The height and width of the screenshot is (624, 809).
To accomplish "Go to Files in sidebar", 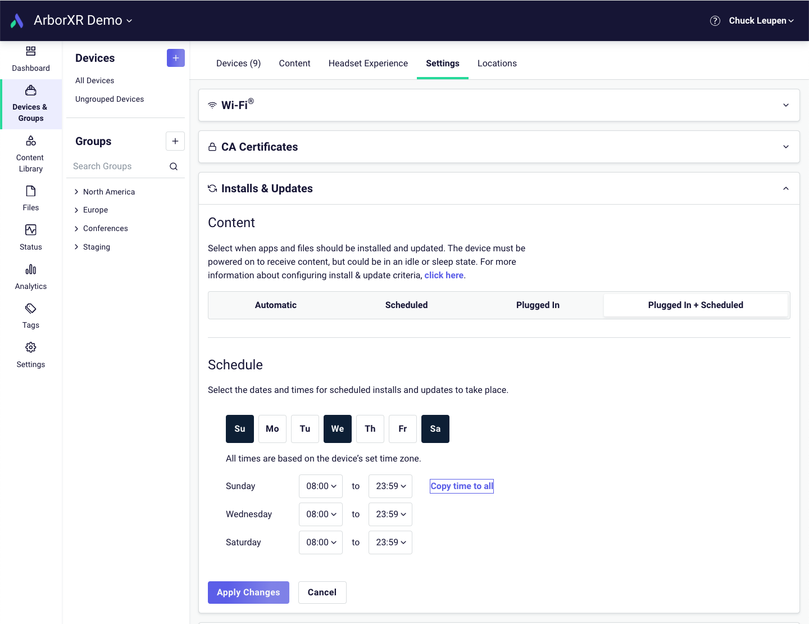I will click(x=31, y=192).
